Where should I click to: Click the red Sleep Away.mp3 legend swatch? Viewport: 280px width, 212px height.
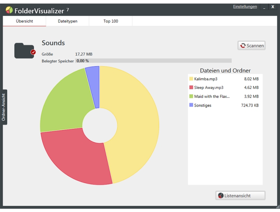191,88
